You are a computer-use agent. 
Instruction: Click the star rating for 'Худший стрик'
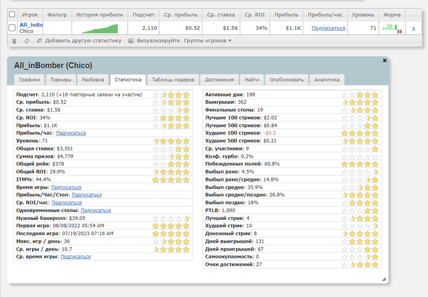pos(360,226)
